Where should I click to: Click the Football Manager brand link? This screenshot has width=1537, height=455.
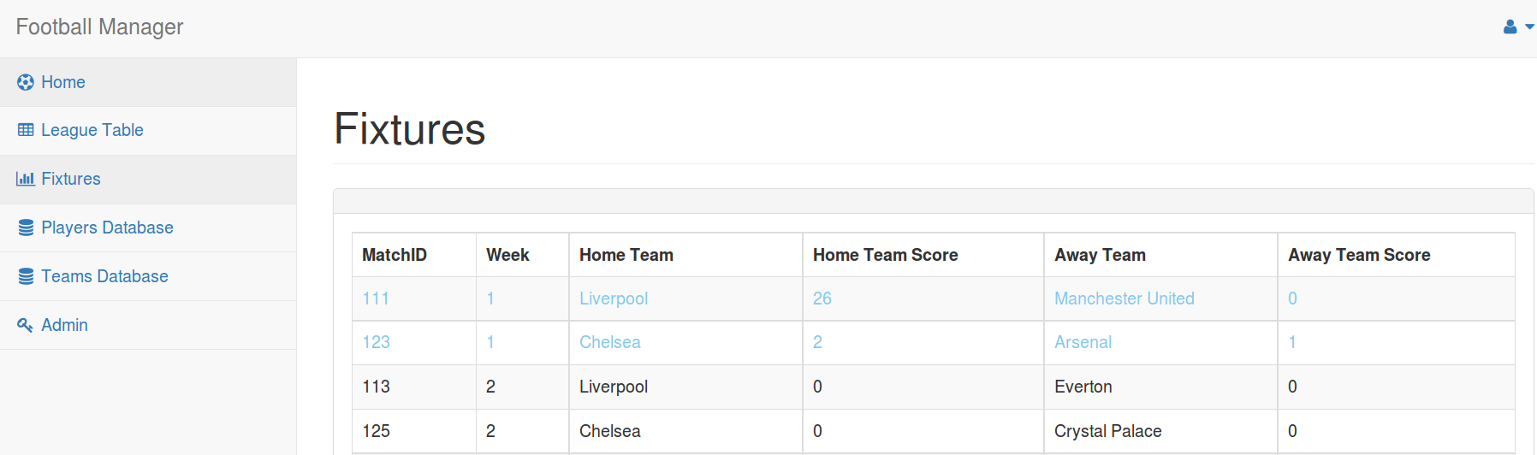[x=99, y=27]
